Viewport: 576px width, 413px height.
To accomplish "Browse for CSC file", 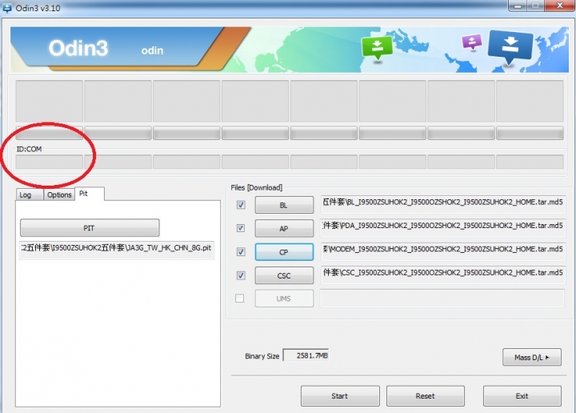I will tap(284, 275).
